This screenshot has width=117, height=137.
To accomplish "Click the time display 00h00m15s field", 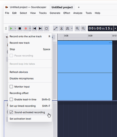I will click(x=101, y=28).
